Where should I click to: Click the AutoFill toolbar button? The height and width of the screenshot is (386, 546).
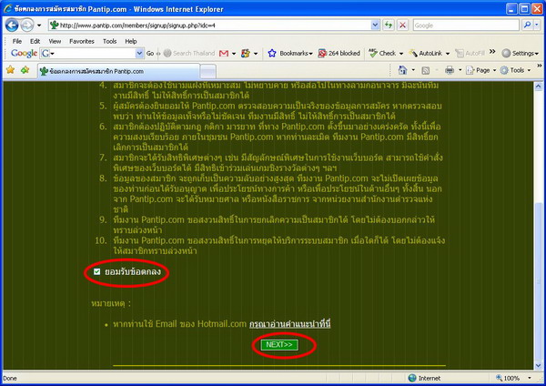tap(470, 54)
